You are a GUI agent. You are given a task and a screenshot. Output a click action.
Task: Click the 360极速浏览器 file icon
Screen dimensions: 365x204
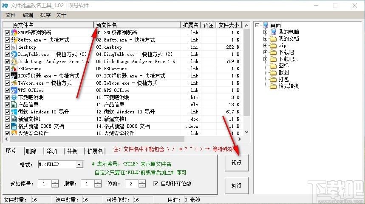[14, 33]
